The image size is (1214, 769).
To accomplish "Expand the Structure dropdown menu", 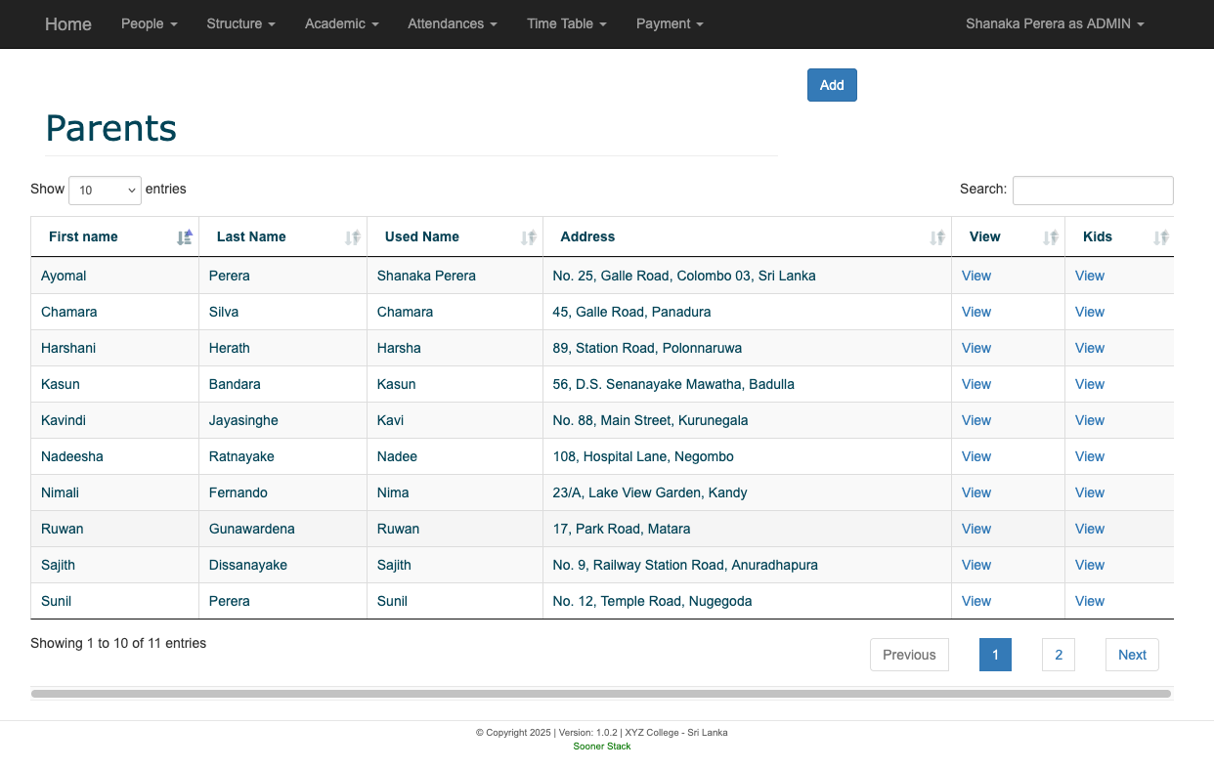I will [x=240, y=23].
